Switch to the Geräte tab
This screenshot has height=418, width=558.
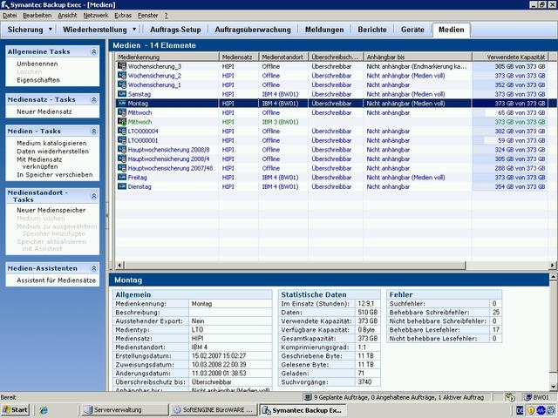pyautogui.click(x=412, y=30)
